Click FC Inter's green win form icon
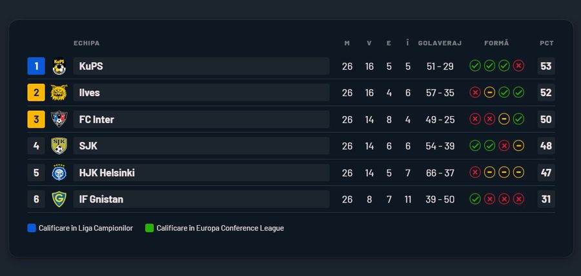Image resolution: width=581 pixels, height=276 pixels. pyautogui.click(x=518, y=119)
